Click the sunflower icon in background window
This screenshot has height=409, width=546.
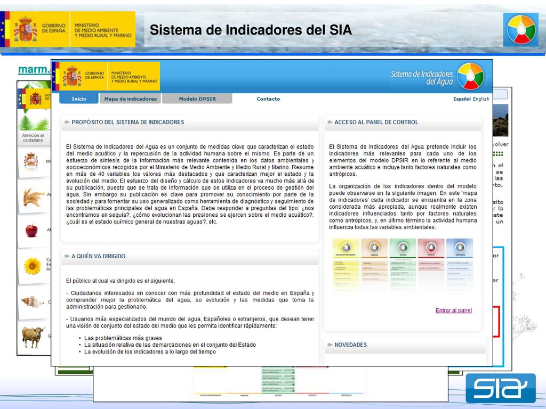click(33, 266)
